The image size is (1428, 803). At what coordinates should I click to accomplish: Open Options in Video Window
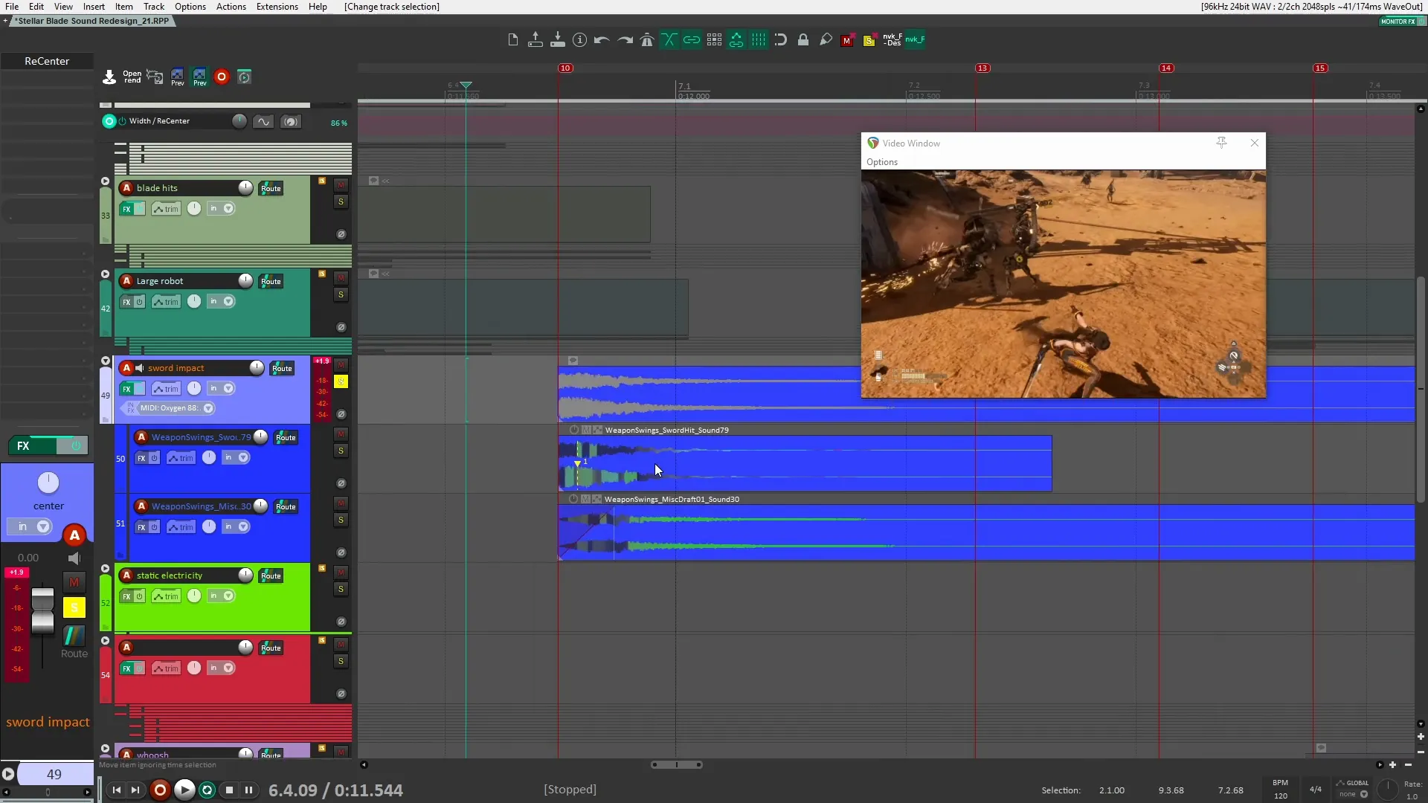coord(881,162)
